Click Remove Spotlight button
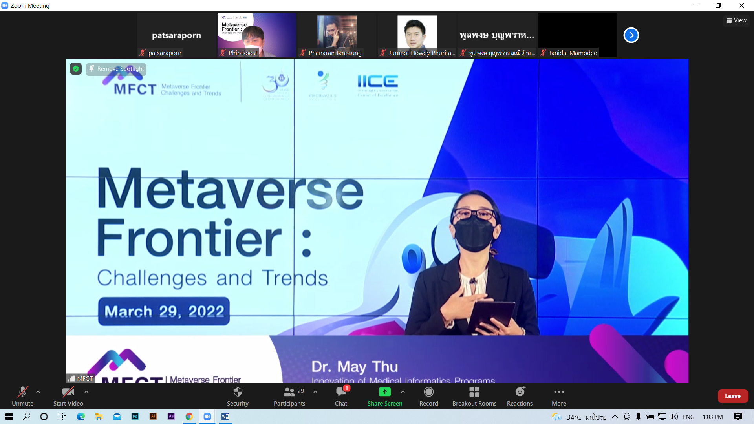Image resolution: width=754 pixels, height=424 pixels. coord(116,69)
